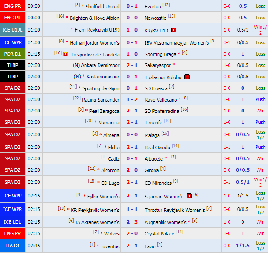Click red card icon beside KR/KV U19

(x=174, y=30)
